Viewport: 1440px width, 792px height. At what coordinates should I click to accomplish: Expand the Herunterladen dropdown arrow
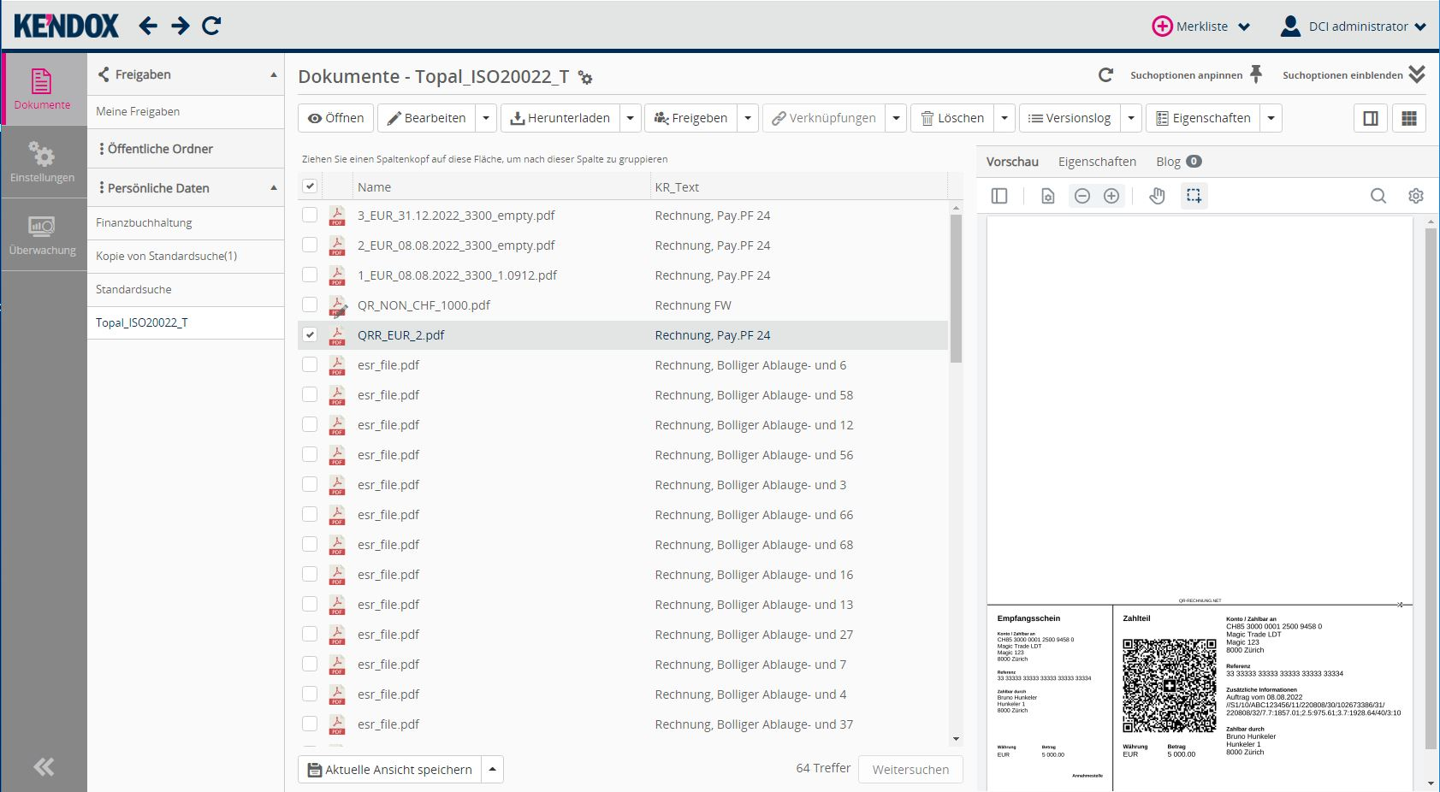[x=630, y=118]
